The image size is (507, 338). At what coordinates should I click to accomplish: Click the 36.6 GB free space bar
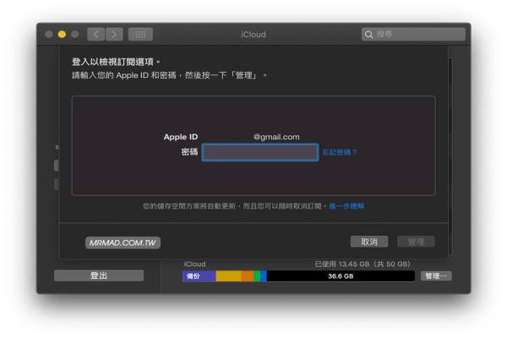[x=341, y=276]
